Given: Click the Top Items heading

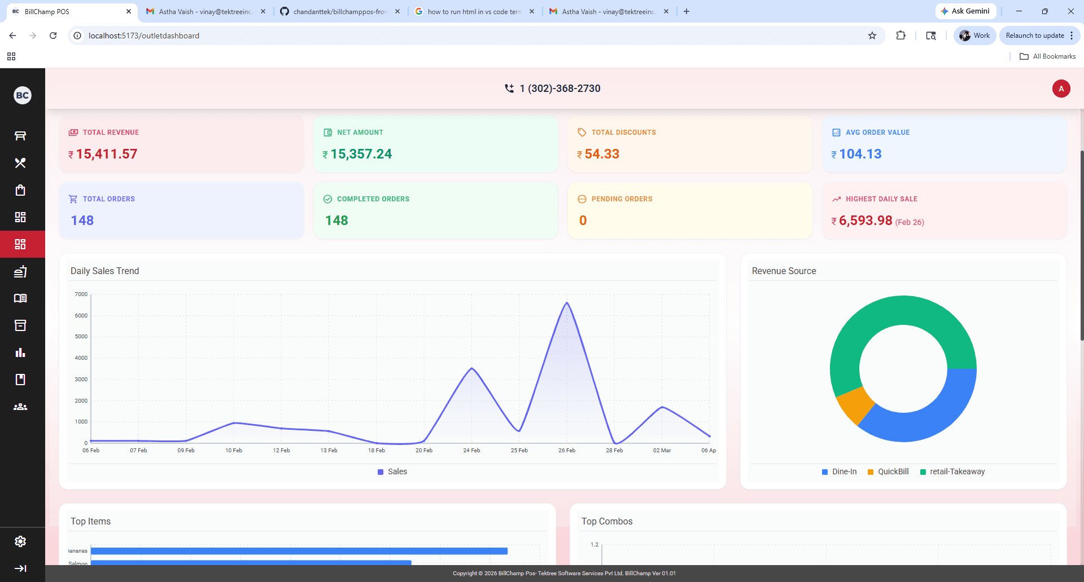Looking at the screenshot, I should 90,521.
